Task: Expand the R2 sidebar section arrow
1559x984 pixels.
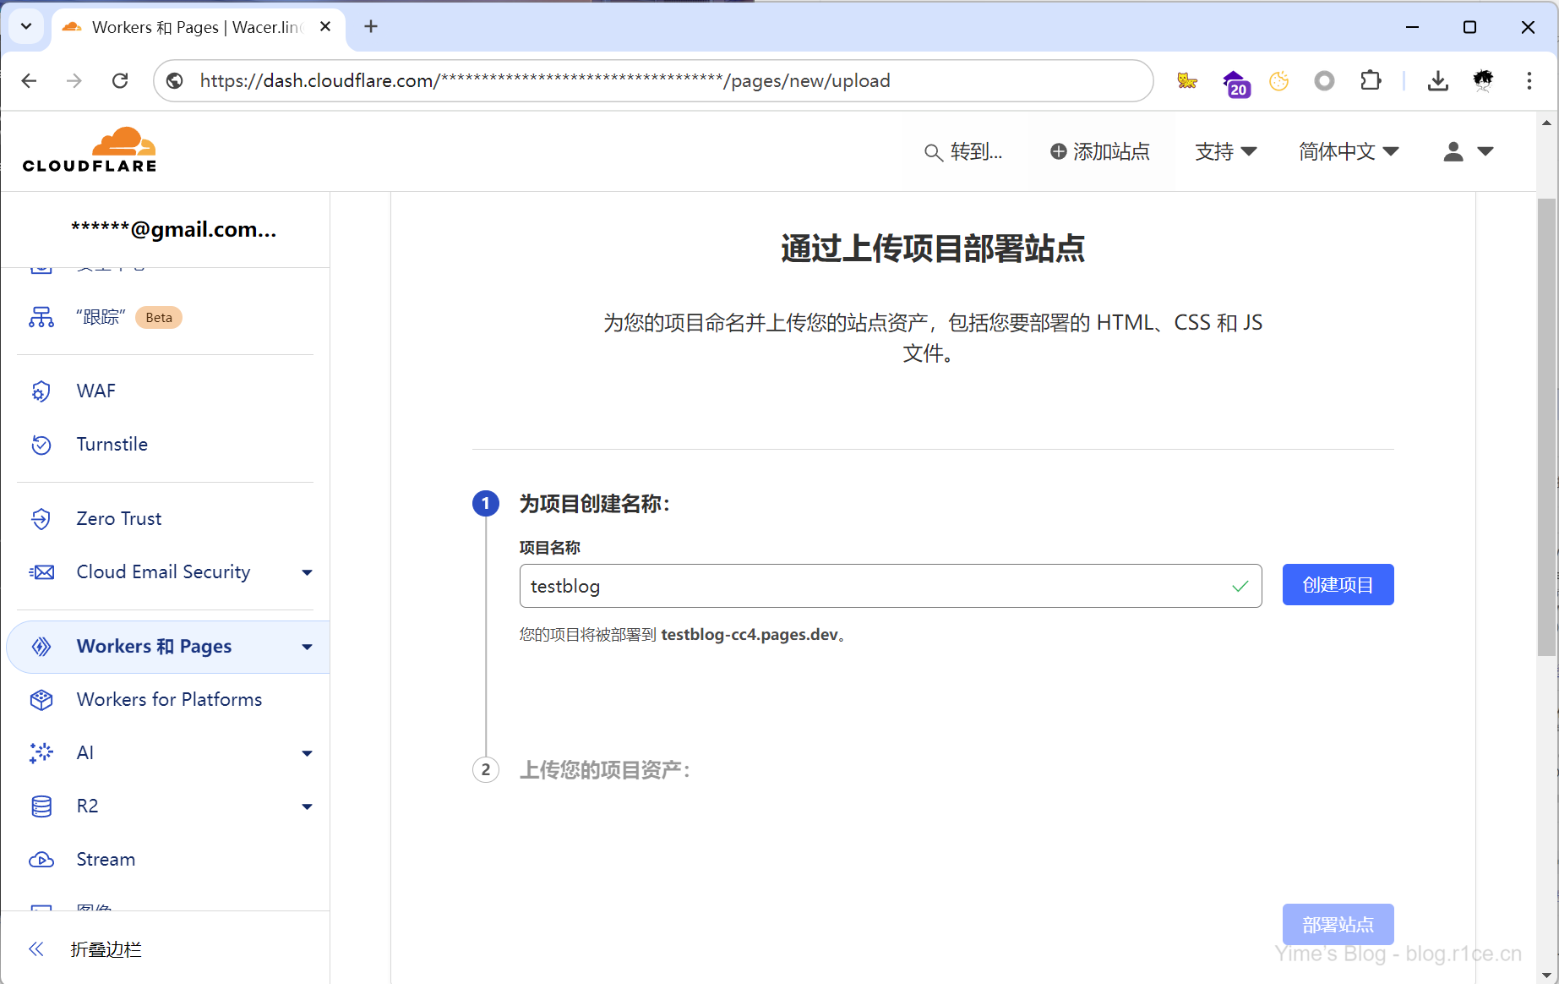Action: point(307,806)
